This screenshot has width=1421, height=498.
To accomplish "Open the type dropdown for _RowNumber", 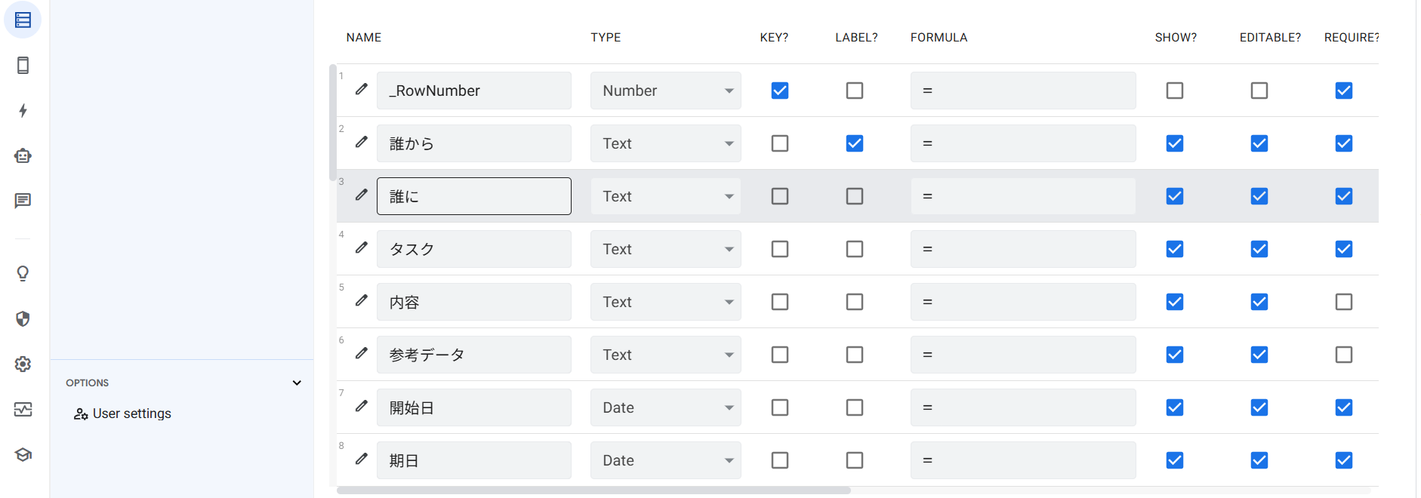I will click(665, 91).
